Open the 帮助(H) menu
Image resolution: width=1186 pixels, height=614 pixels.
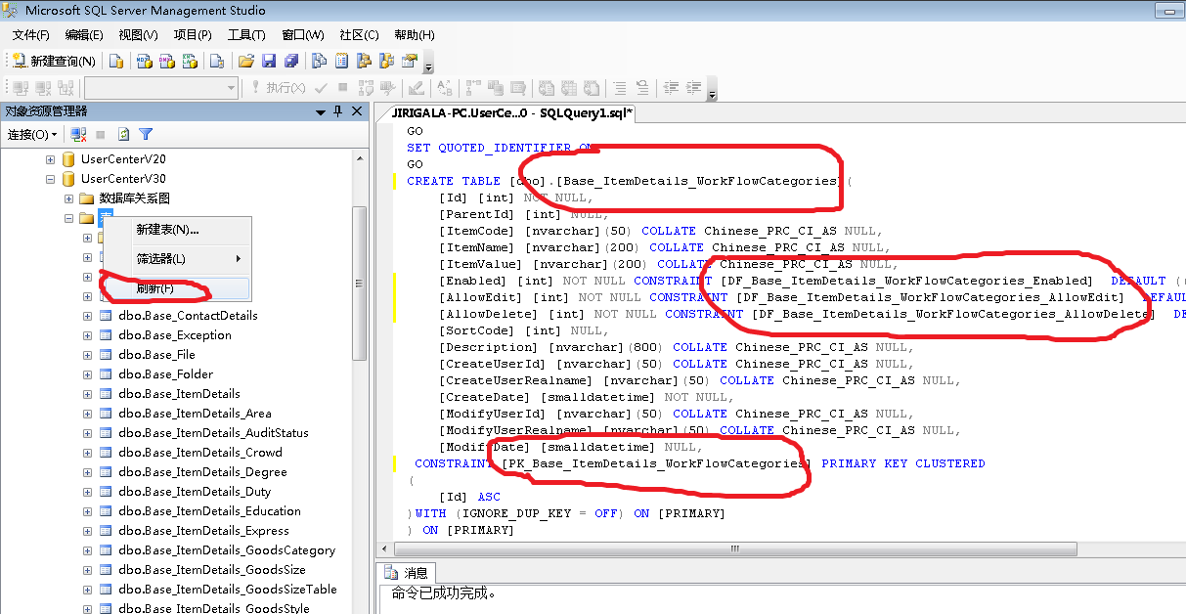point(415,35)
